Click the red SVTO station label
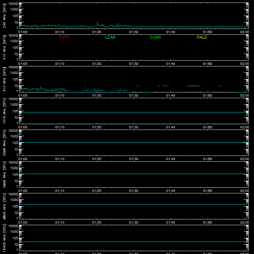The width and height of the screenshot is (254, 254). tap(64, 37)
